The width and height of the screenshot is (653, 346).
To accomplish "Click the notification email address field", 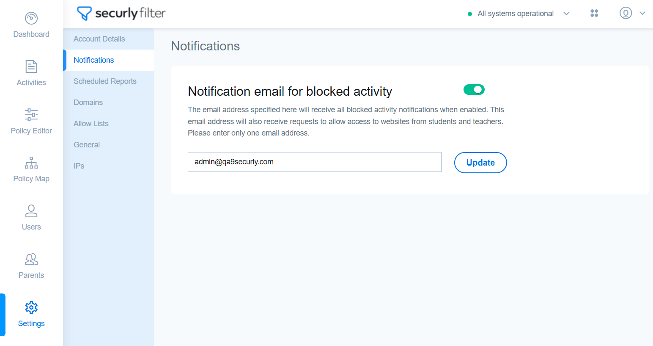I will click(x=314, y=162).
